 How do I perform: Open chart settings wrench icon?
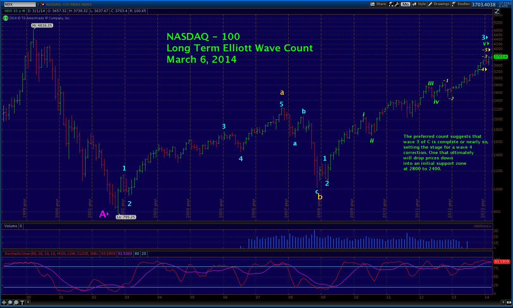[x=397, y=4]
